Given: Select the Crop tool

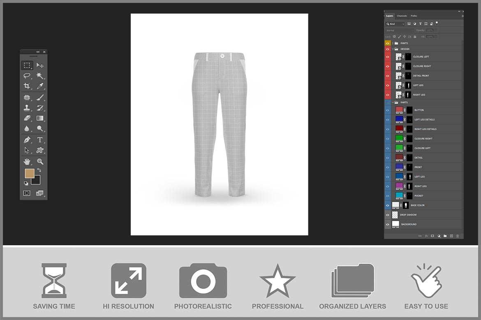Looking at the screenshot, I should pyautogui.click(x=27, y=86).
